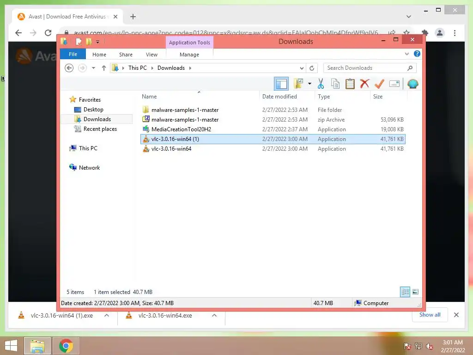Select Downloads in navigation pane
The image size is (473, 355).
click(97, 119)
